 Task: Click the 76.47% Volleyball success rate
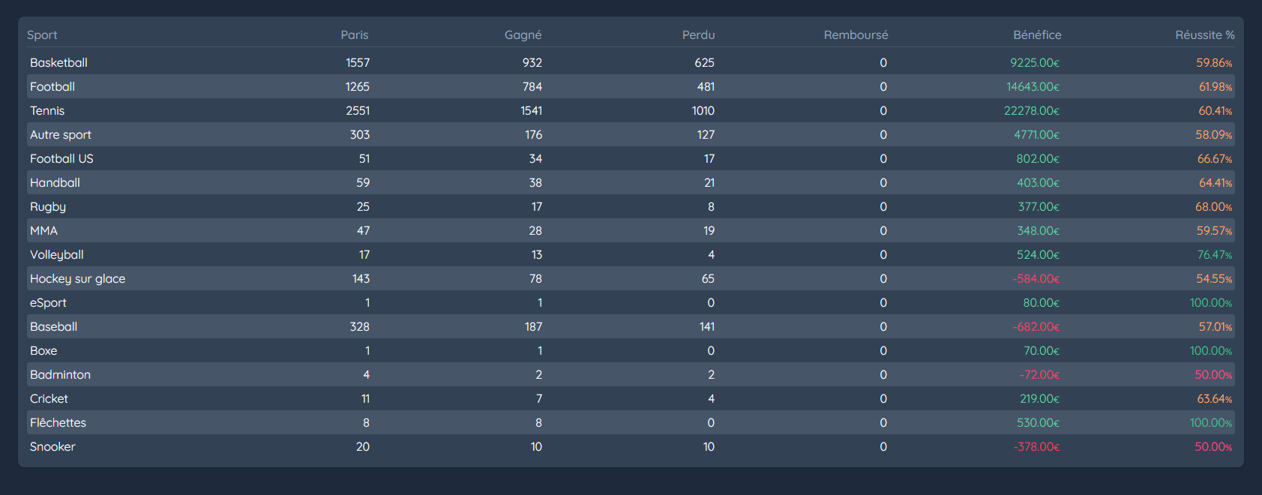point(1214,255)
